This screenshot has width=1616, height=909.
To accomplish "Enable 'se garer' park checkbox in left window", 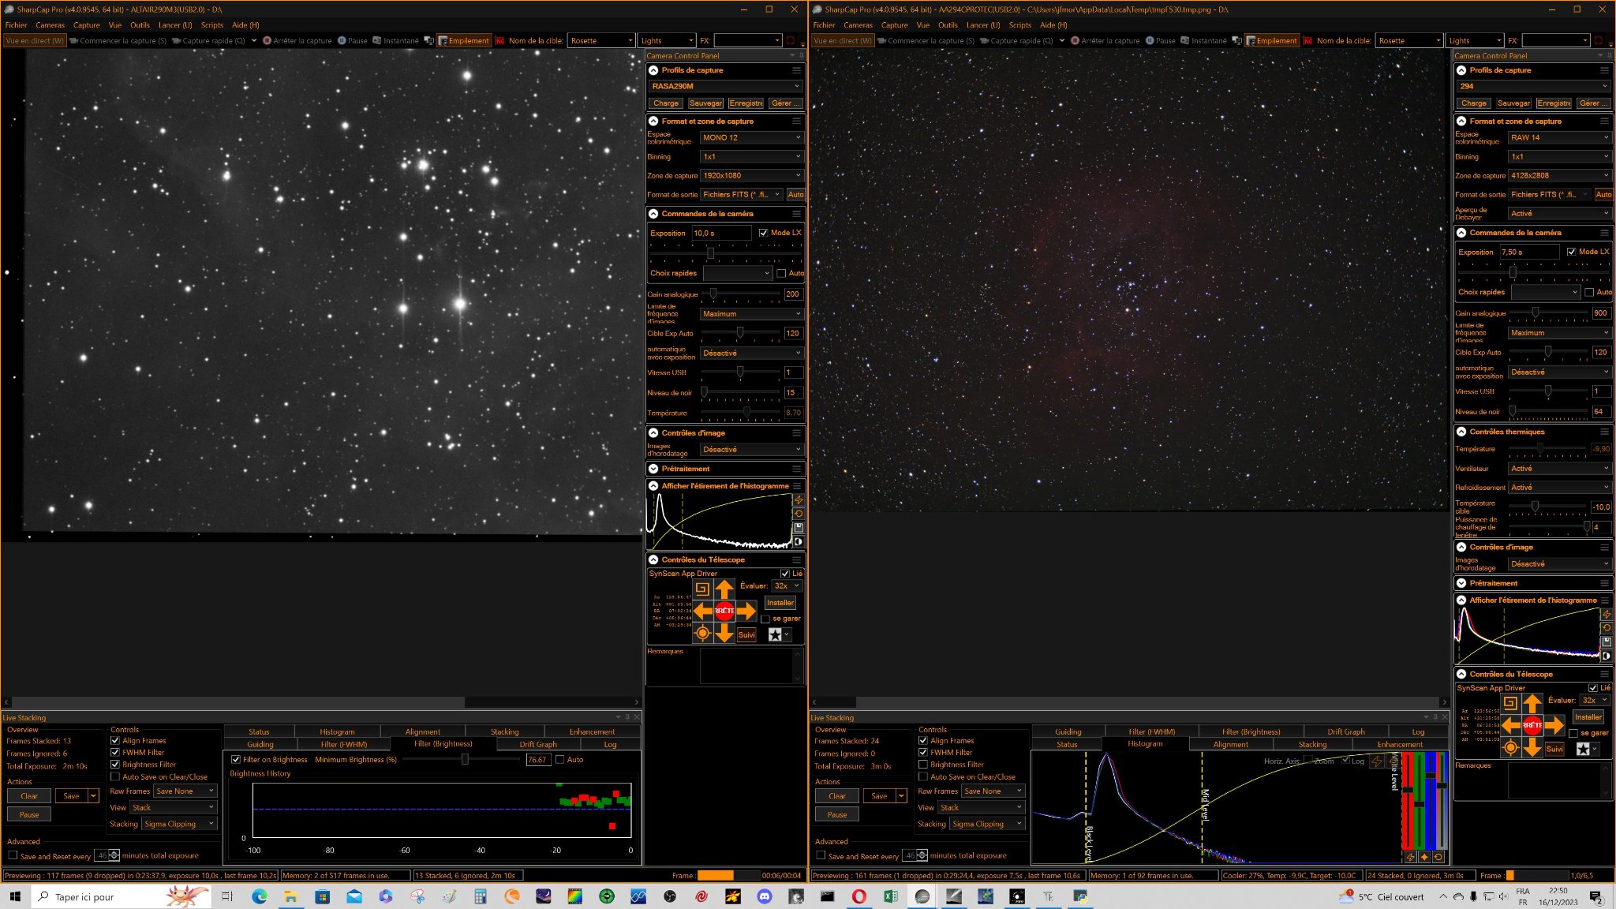I will pyautogui.click(x=765, y=619).
